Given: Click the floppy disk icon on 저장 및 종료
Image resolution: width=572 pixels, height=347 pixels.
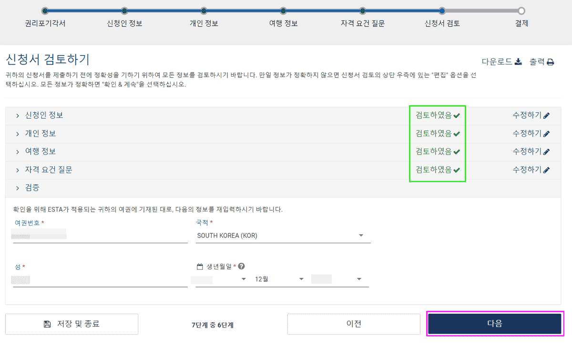Looking at the screenshot, I should tap(47, 324).
